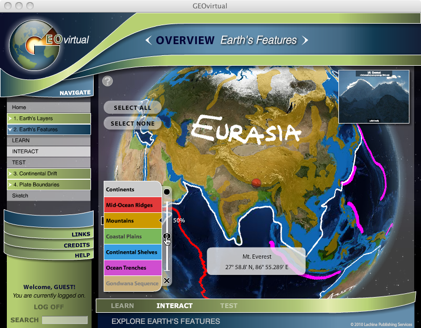Viewport: 421px width, 328px height.
Task: Toggle the Coastal Plains layer
Action: pos(133,237)
